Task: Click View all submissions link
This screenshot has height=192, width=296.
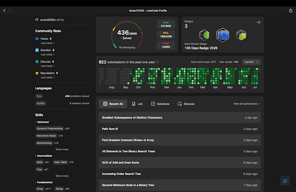Action: 247,104
